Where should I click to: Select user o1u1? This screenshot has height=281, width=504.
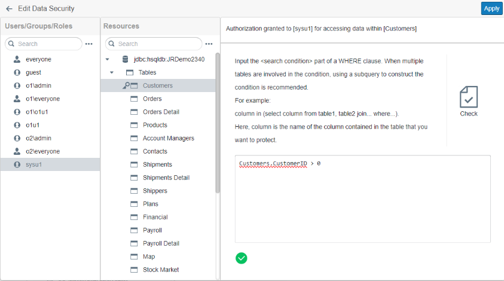pyautogui.click(x=32, y=125)
